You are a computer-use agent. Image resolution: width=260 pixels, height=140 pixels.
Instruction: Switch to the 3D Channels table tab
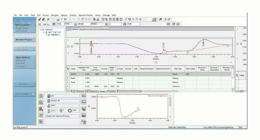78,91
